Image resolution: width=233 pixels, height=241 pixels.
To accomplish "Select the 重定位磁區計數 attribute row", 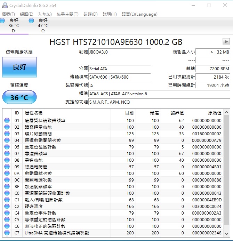I will (x=113, y=147).
